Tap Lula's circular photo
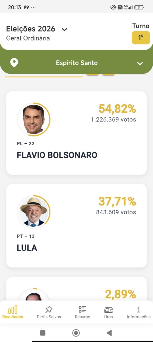Viewport: 153px width, 342px height. point(34,211)
